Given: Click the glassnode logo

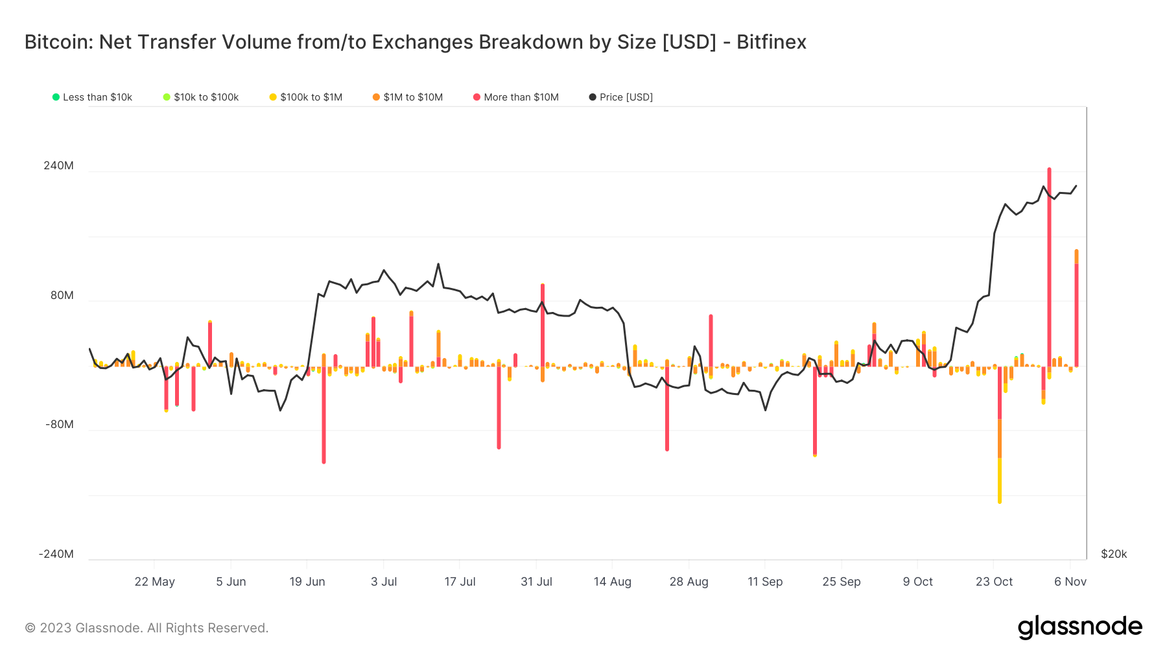Looking at the screenshot, I should 1079,627.
